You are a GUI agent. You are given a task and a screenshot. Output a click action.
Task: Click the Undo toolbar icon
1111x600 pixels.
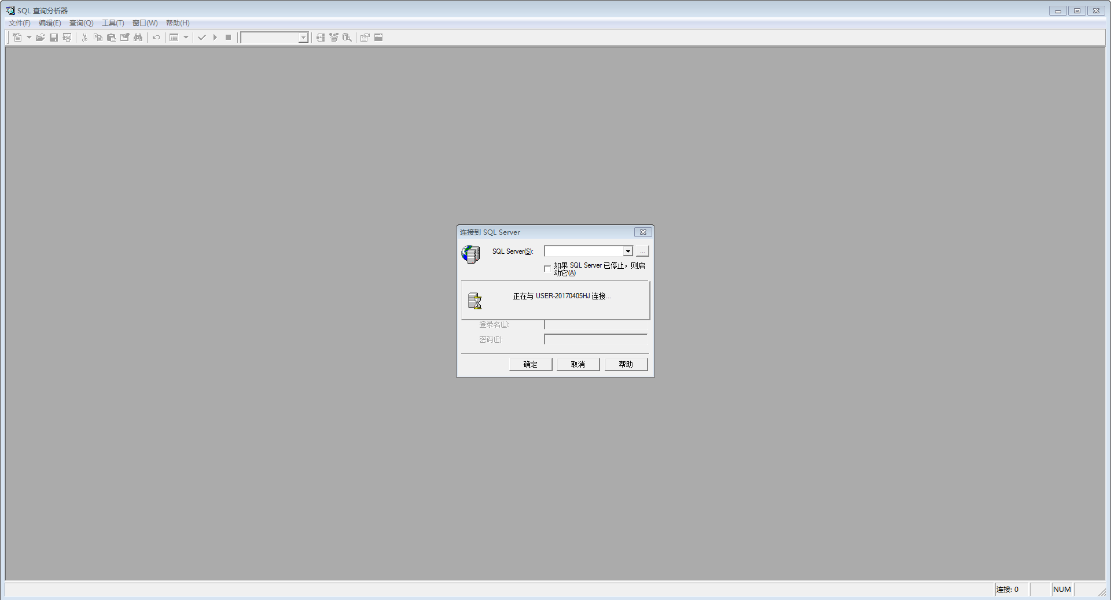pyautogui.click(x=156, y=37)
